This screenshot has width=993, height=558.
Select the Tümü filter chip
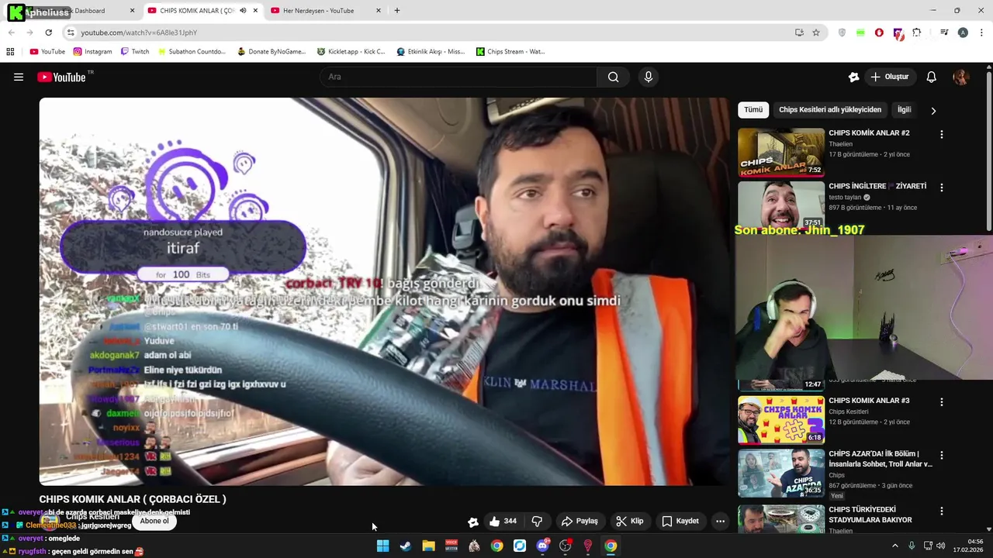point(753,110)
